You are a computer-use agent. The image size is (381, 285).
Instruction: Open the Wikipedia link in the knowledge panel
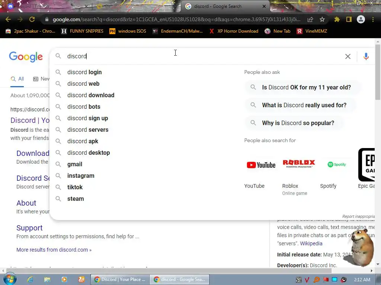(x=311, y=243)
